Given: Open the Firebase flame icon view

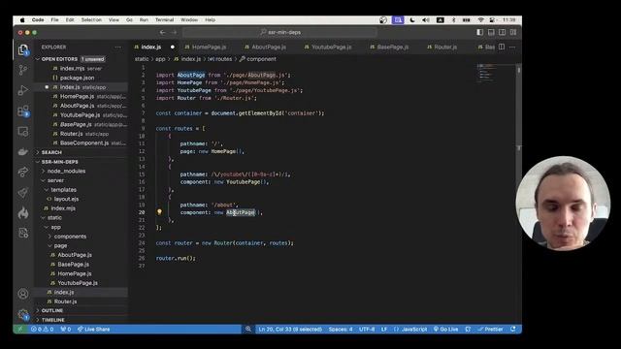Looking at the screenshot, I should pos(23,213).
